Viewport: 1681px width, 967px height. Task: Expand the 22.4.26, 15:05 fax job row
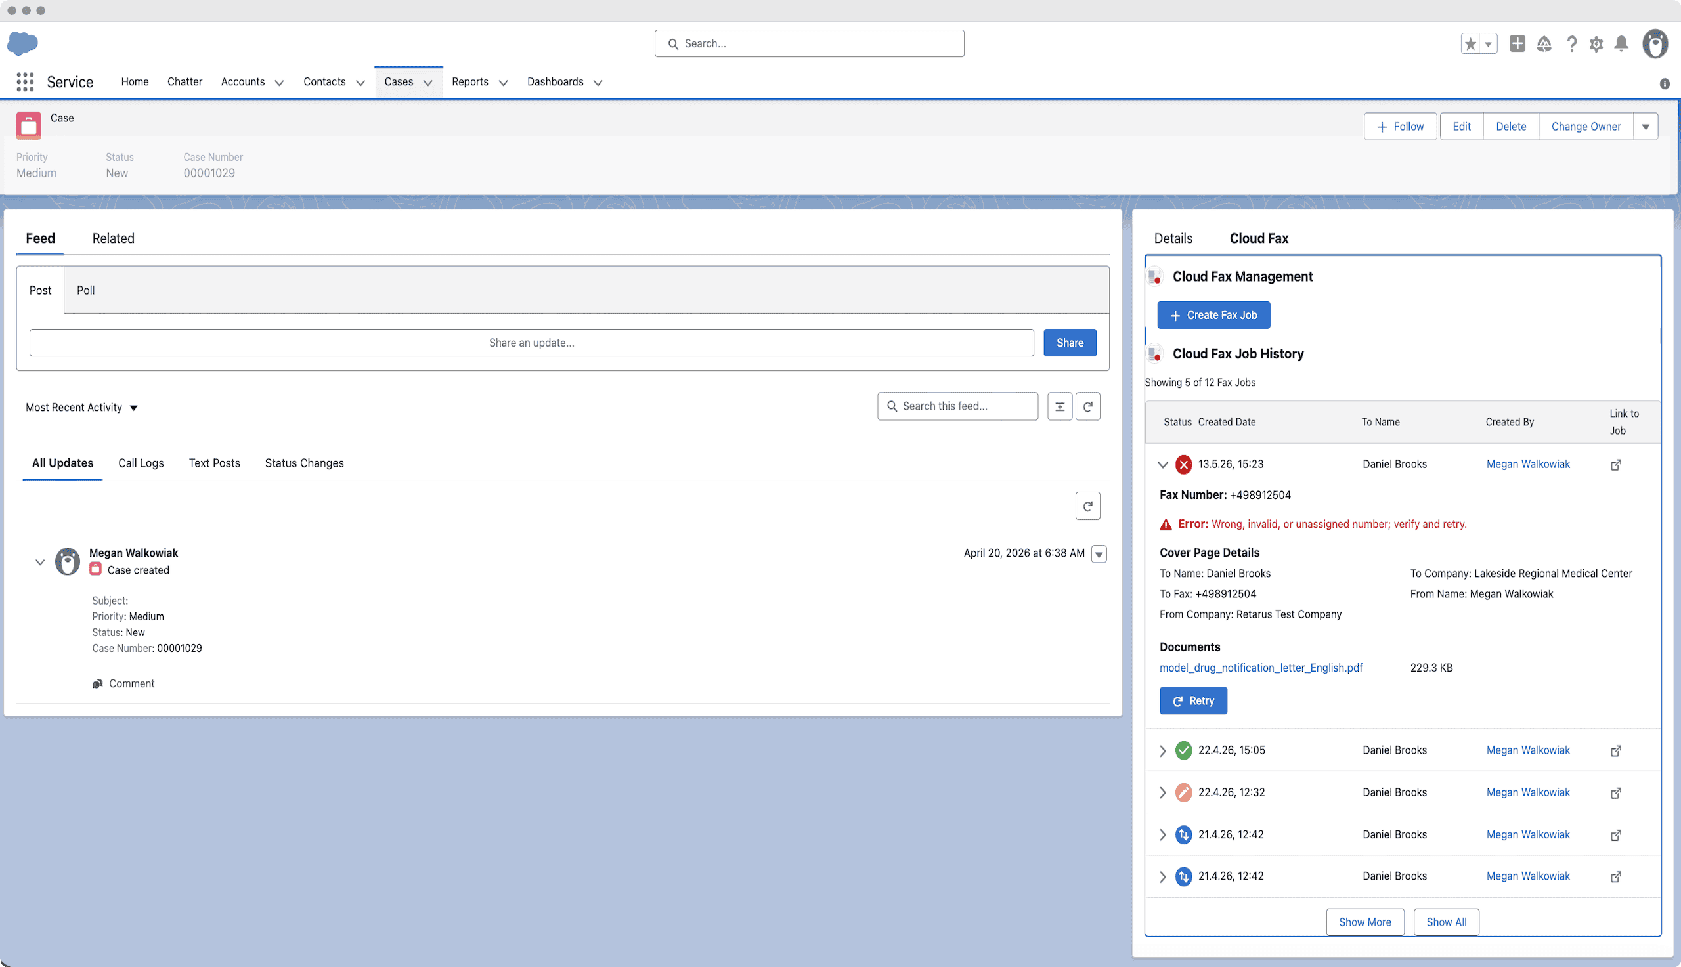(1163, 751)
